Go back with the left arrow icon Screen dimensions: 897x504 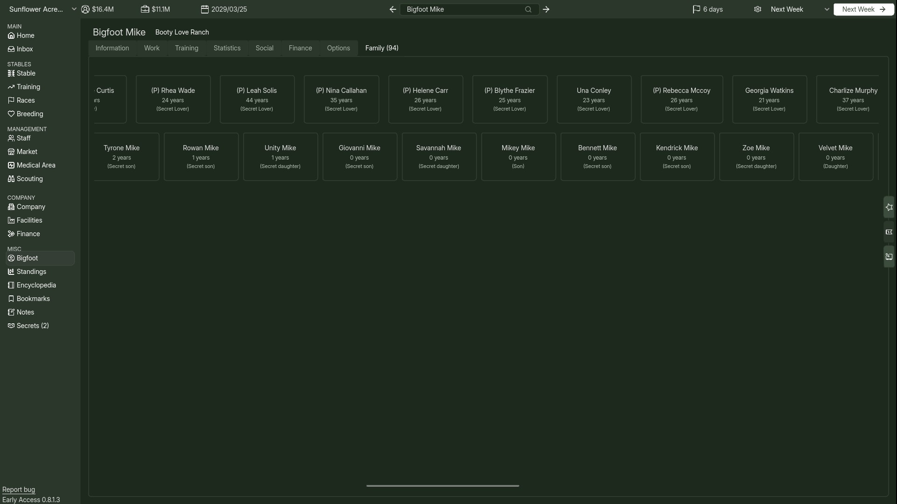click(x=392, y=9)
